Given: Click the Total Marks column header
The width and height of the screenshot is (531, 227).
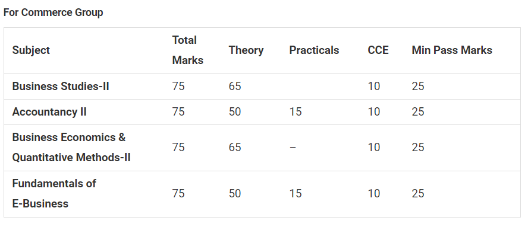Looking at the screenshot, I should coord(188,50).
